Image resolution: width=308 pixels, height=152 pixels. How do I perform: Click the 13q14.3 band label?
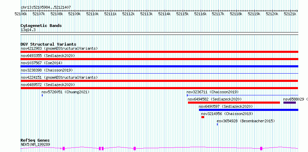coord(28,30)
